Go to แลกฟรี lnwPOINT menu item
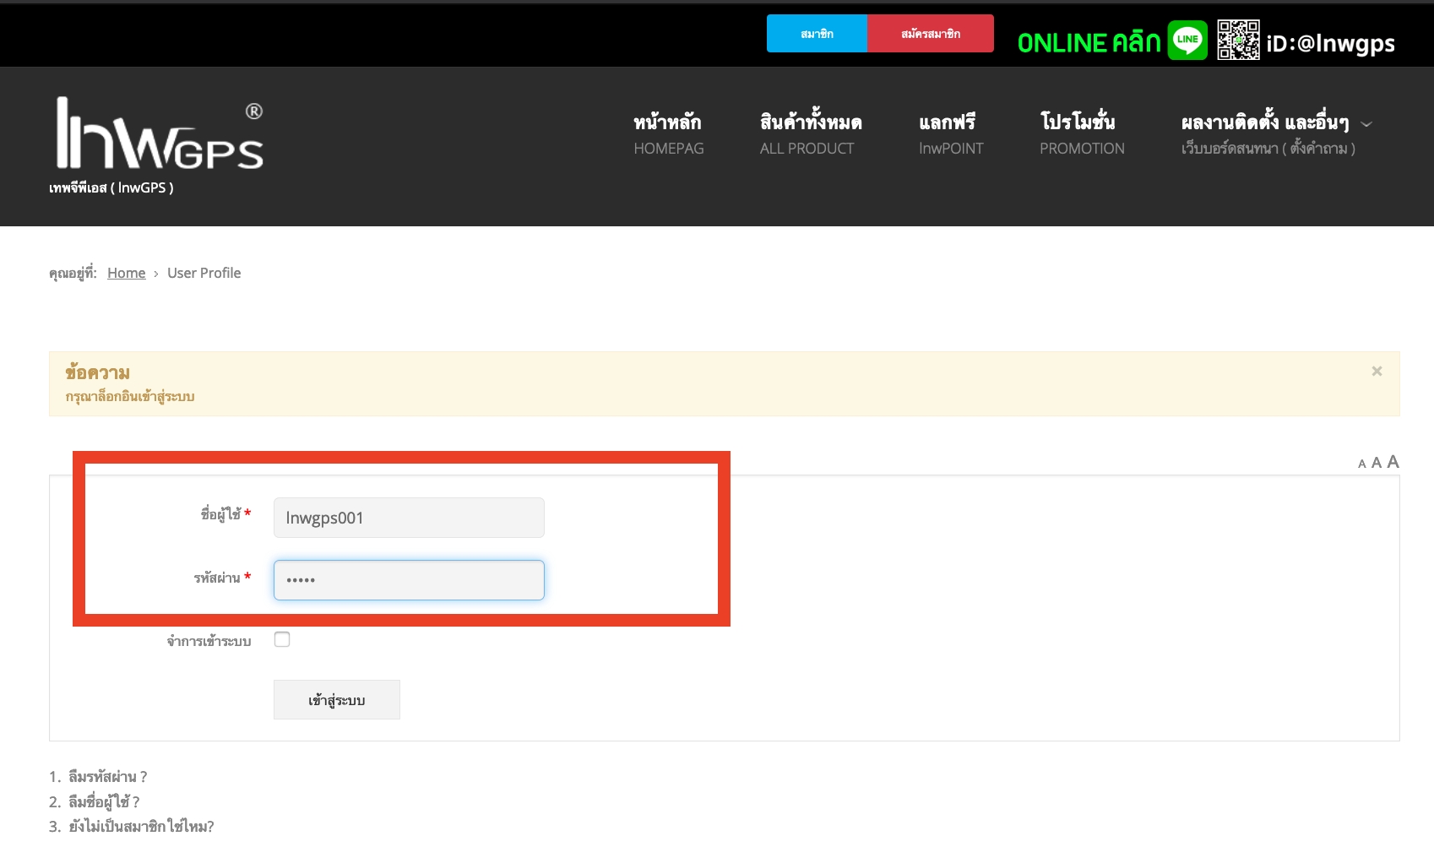1434x847 pixels. [950, 134]
